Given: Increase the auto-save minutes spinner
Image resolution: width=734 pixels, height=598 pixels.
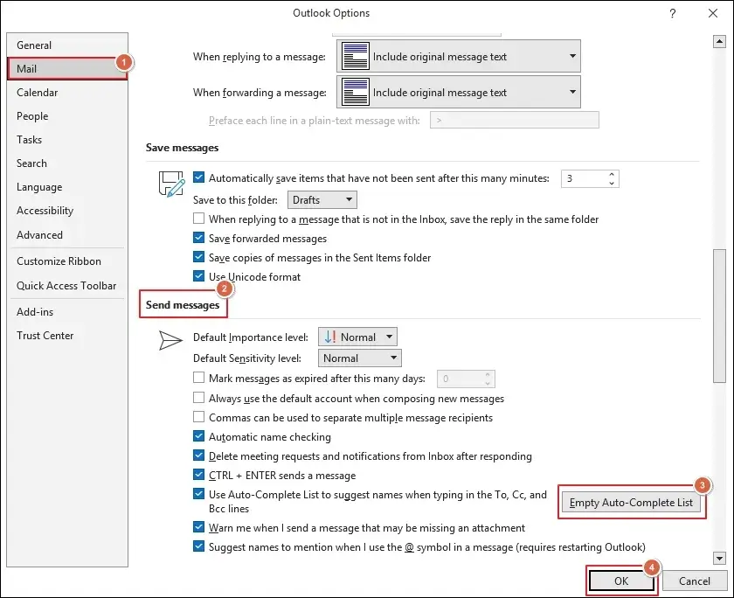Looking at the screenshot, I should pos(612,174).
